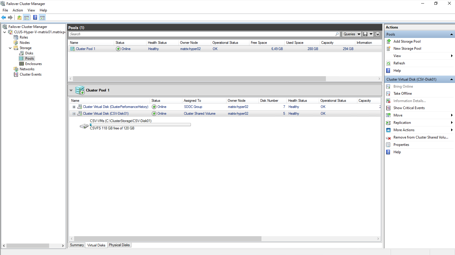Viewport: 455px width, 255px height.
Task: Select Nodes in the tree
Action: [x=25, y=43]
